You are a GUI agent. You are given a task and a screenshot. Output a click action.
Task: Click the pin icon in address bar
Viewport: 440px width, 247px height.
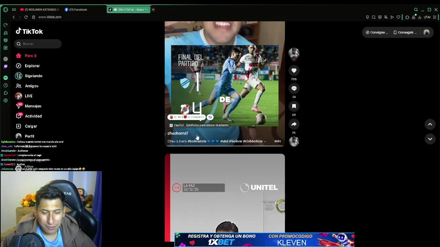point(367,17)
